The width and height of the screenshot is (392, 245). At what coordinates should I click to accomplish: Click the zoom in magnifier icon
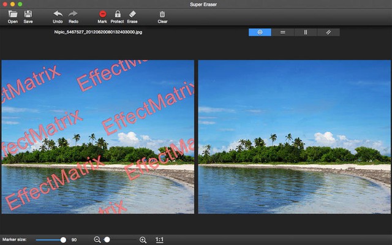[143, 239]
